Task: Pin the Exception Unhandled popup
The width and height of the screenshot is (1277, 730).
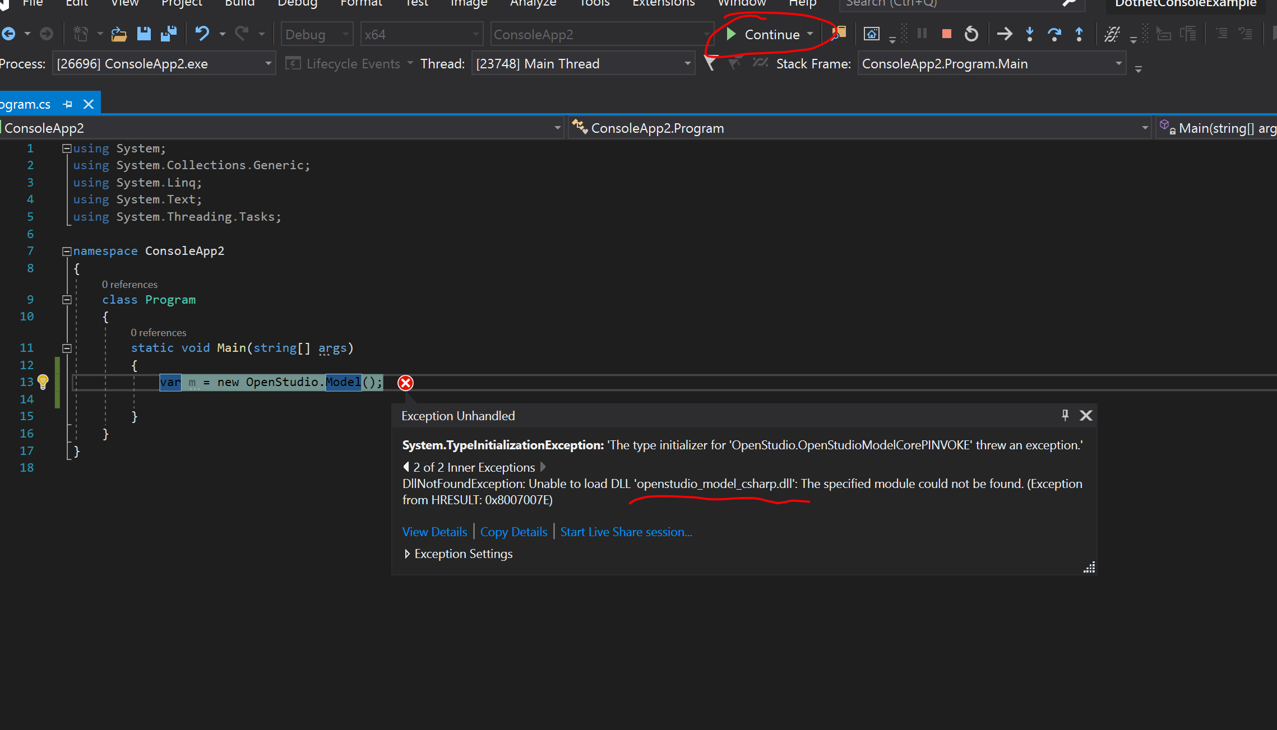Action: coord(1065,415)
